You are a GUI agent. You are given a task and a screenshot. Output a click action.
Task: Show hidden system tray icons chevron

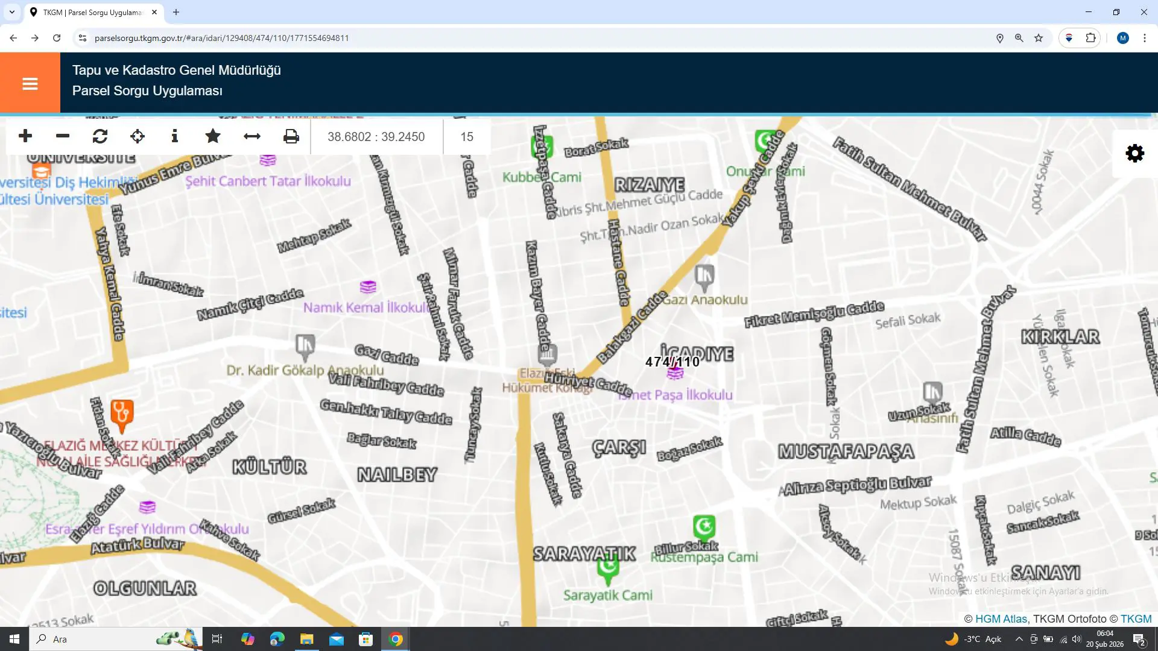coord(1019,639)
